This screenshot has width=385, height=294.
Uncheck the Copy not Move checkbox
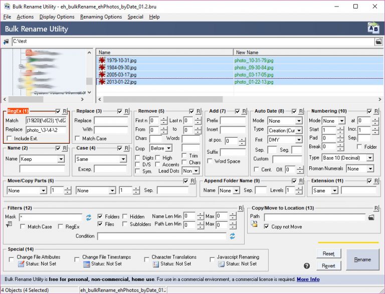267,227
